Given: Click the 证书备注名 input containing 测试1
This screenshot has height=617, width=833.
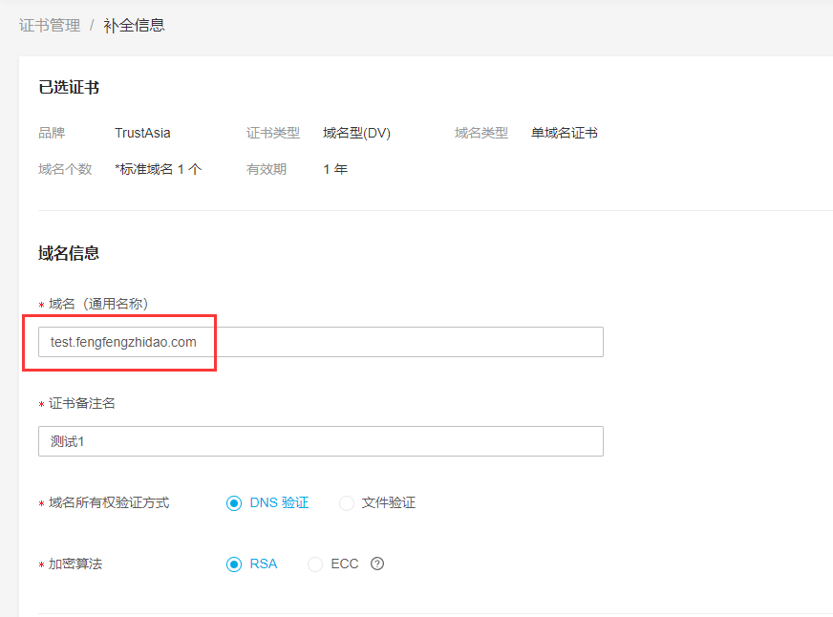Looking at the screenshot, I should 320,441.
